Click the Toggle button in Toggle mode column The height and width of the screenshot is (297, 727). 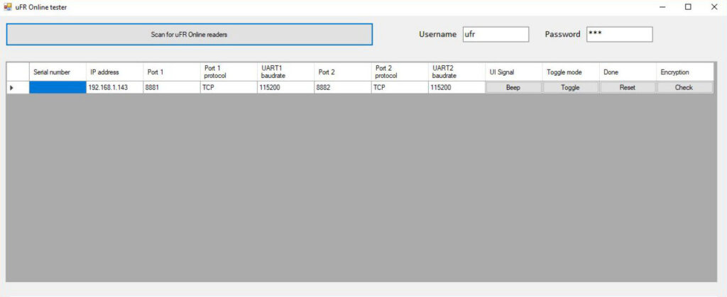[x=570, y=87]
